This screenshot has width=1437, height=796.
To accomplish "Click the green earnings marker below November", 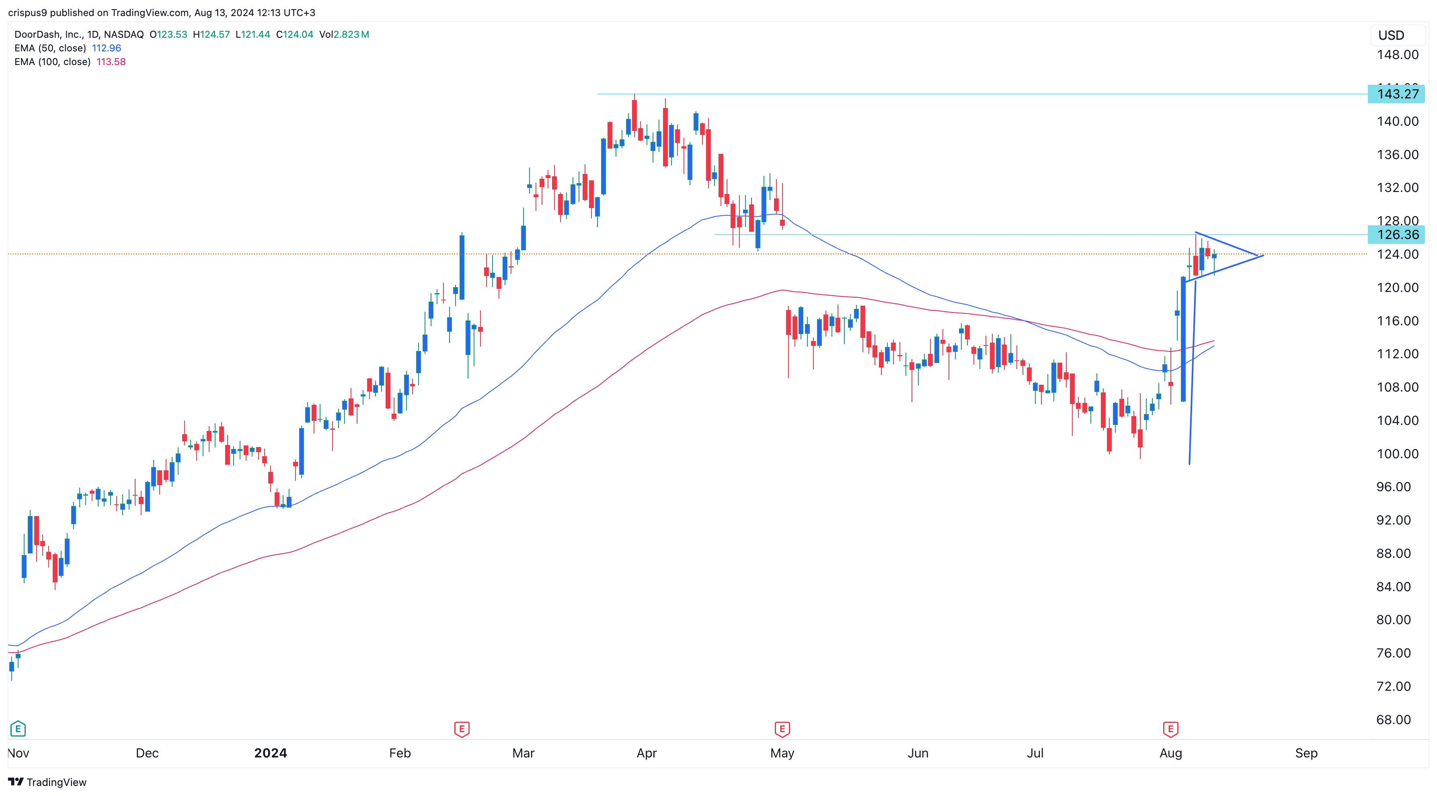I will tap(18, 728).
